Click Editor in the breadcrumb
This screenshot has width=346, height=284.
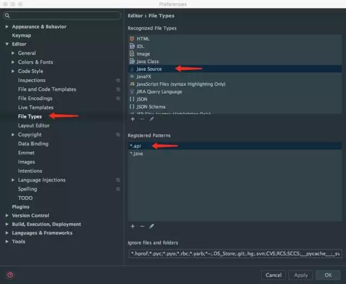point(135,16)
